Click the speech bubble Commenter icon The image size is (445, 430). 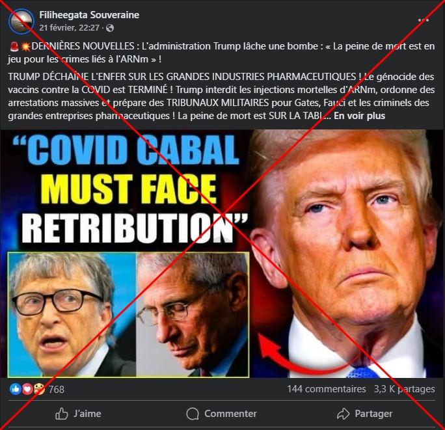coord(193,414)
